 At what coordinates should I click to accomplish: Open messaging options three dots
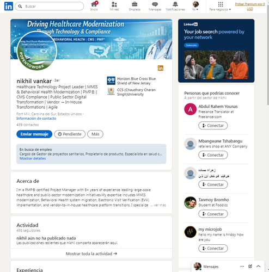pos(242,267)
